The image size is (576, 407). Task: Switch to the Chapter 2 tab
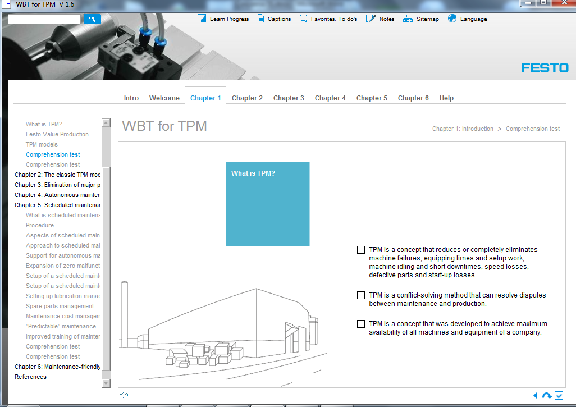point(247,98)
